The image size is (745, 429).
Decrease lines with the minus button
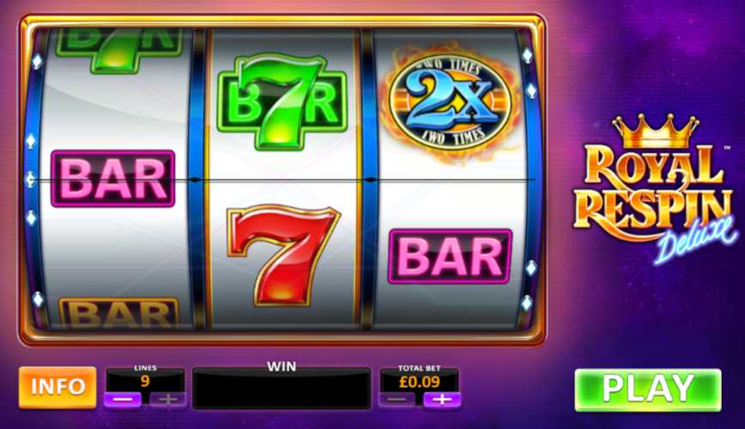coord(123,399)
